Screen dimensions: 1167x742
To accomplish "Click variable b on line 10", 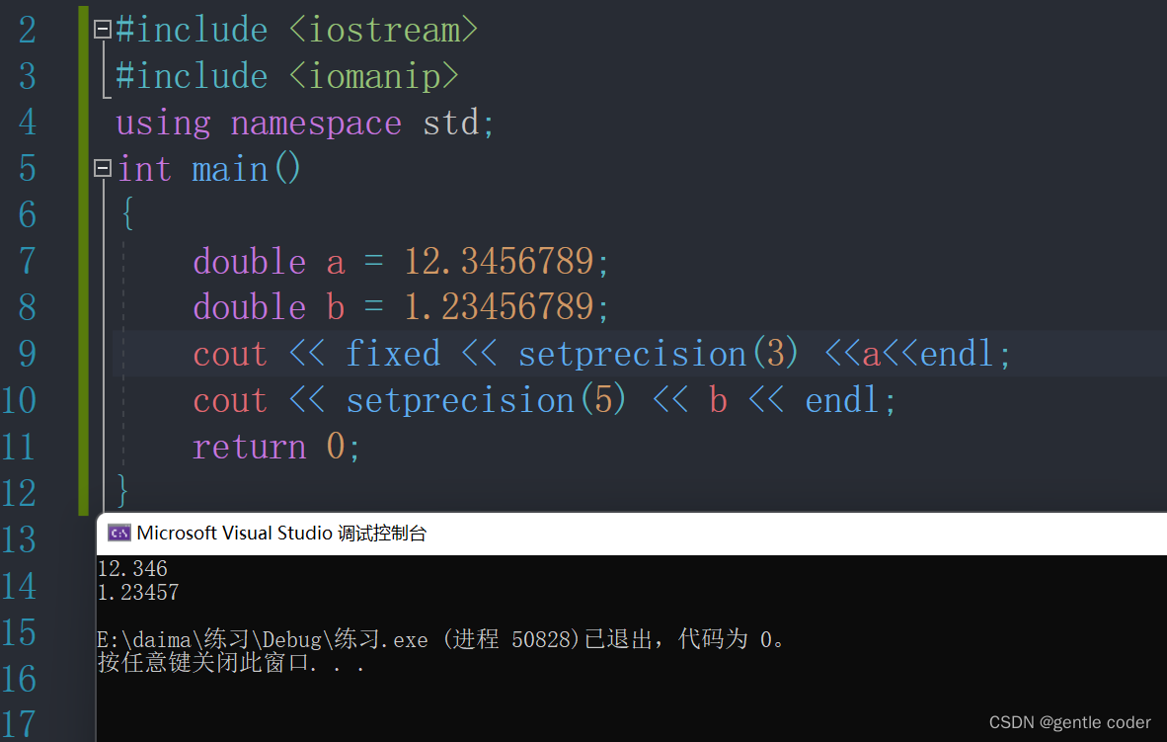I will click(718, 399).
